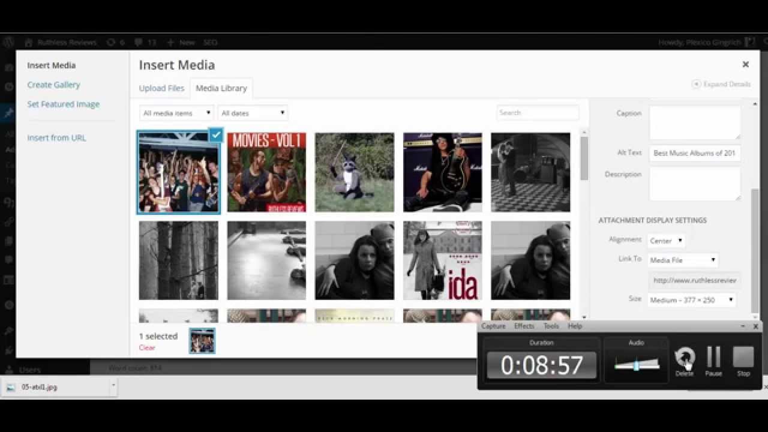
Task: Close the Insert Media dialog
Action: tap(746, 64)
